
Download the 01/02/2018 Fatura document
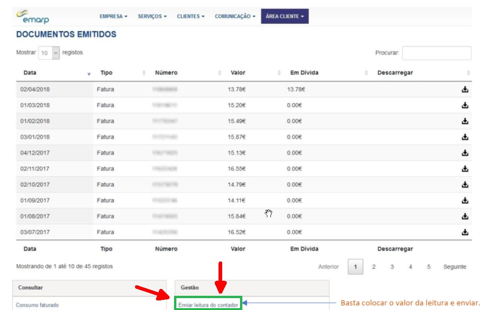[464, 121]
